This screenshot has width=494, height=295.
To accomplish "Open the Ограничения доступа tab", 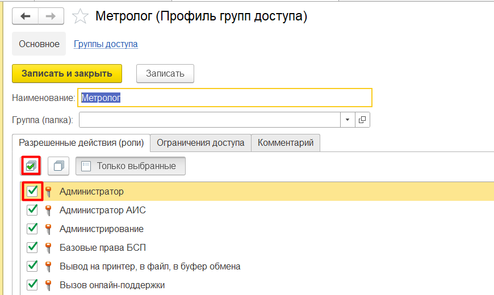I will coord(200,143).
